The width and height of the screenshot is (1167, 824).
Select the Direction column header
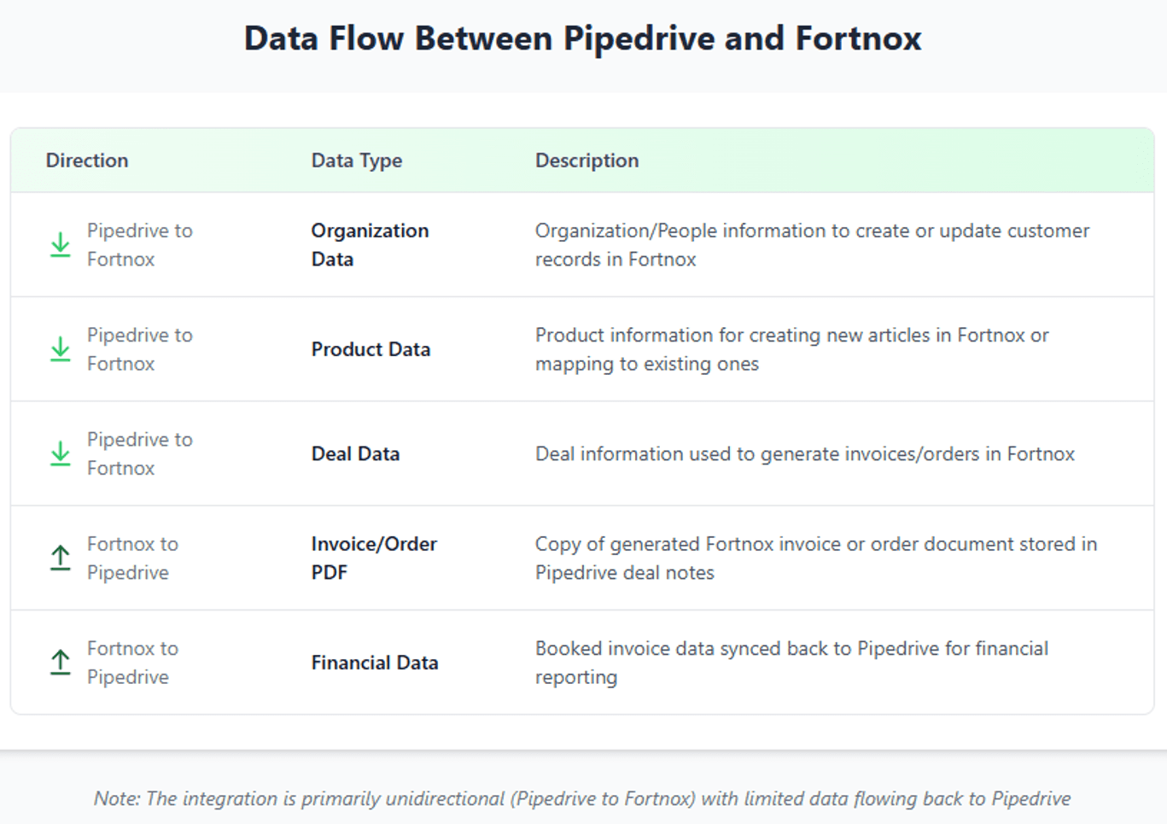tap(87, 161)
